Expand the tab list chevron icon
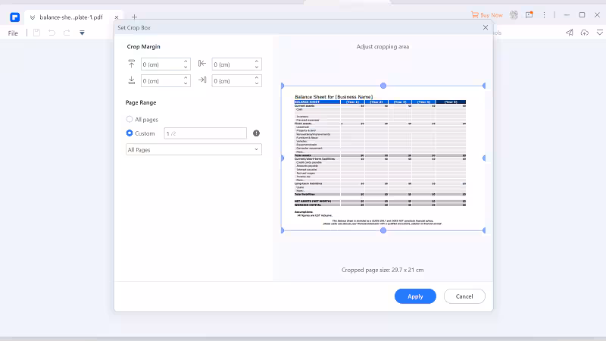 (33, 17)
